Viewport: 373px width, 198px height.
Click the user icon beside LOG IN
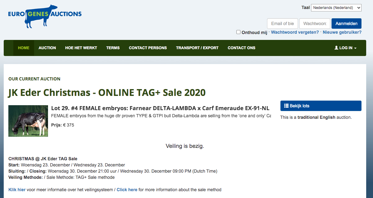pos(336,48)
